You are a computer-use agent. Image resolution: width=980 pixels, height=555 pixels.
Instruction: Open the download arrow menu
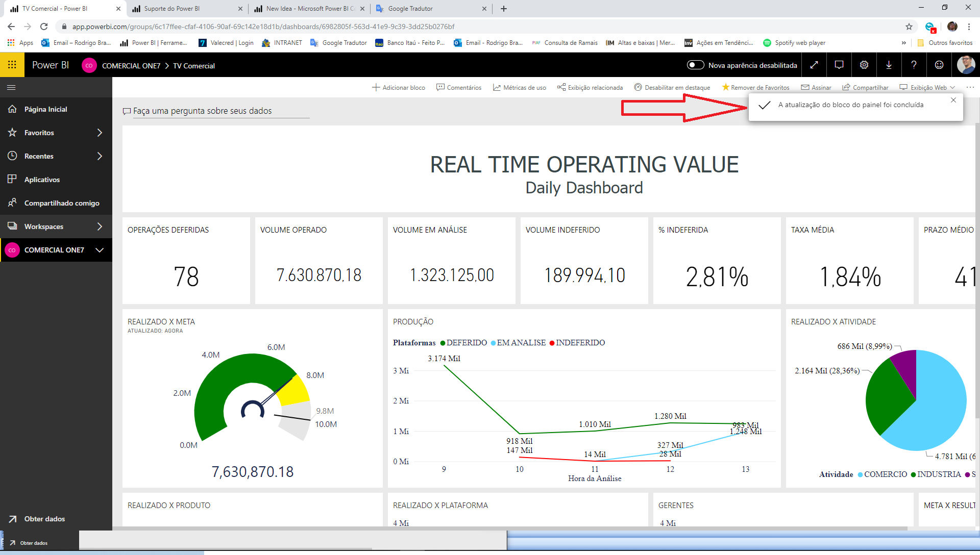(889, 65)
